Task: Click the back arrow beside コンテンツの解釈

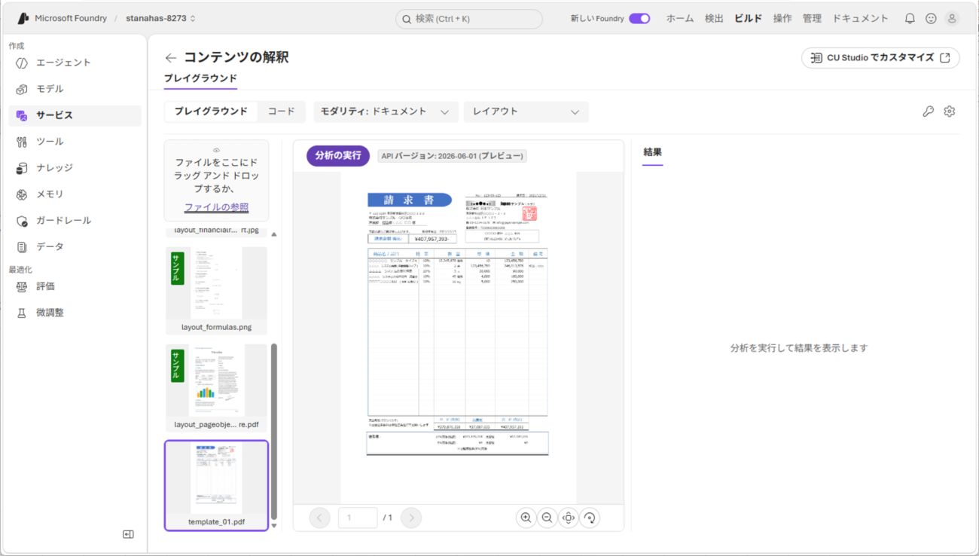Action: pyautogui.click(x=171, y=58)
